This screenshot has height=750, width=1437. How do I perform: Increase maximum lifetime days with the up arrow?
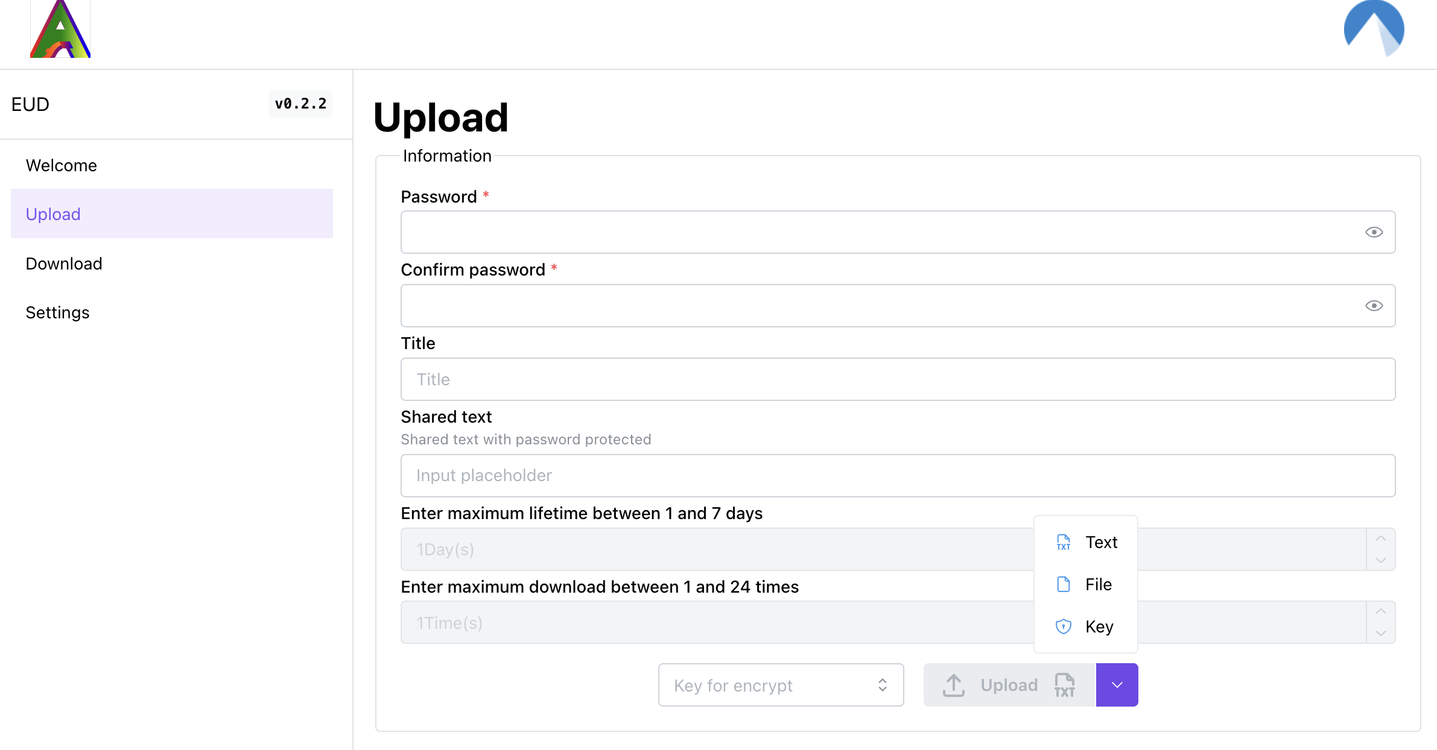[1381, 538]
